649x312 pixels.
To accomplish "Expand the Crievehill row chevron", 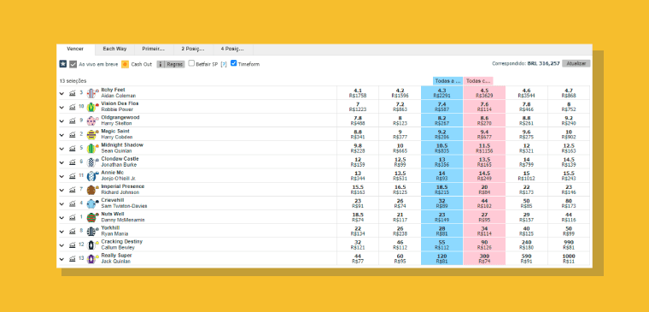I will pyautogui.click(x=62, y=203).
